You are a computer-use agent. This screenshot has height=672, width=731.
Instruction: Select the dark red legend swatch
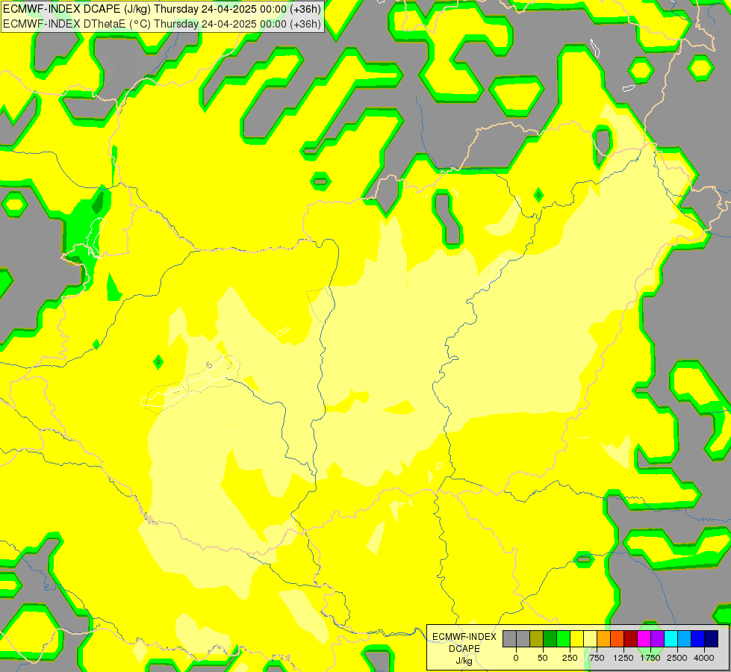[630, 638]
